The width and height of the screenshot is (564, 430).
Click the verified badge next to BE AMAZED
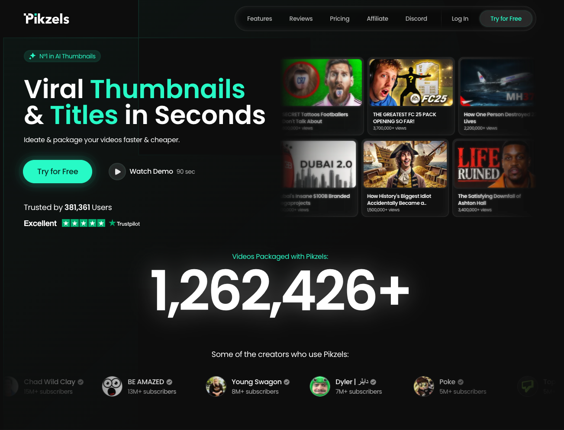pos(169,382)
